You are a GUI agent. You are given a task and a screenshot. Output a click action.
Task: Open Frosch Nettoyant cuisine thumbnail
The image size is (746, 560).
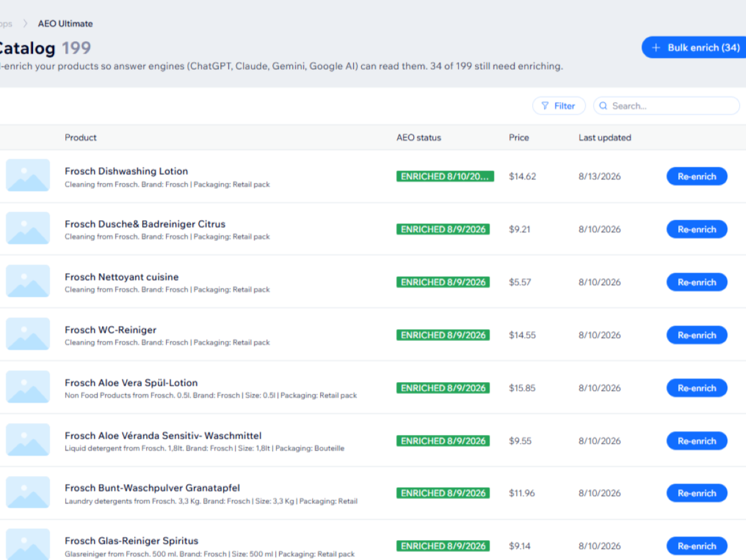(x=28, y=281)
